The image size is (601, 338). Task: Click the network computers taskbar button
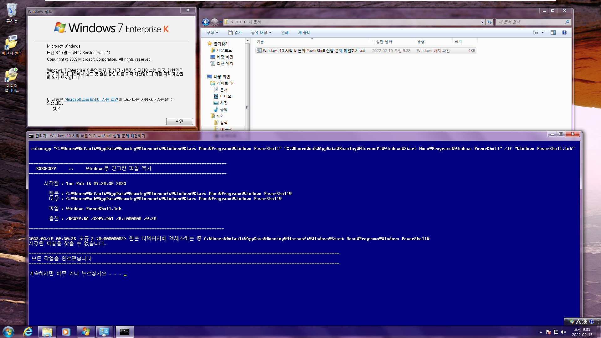[104, 332]
